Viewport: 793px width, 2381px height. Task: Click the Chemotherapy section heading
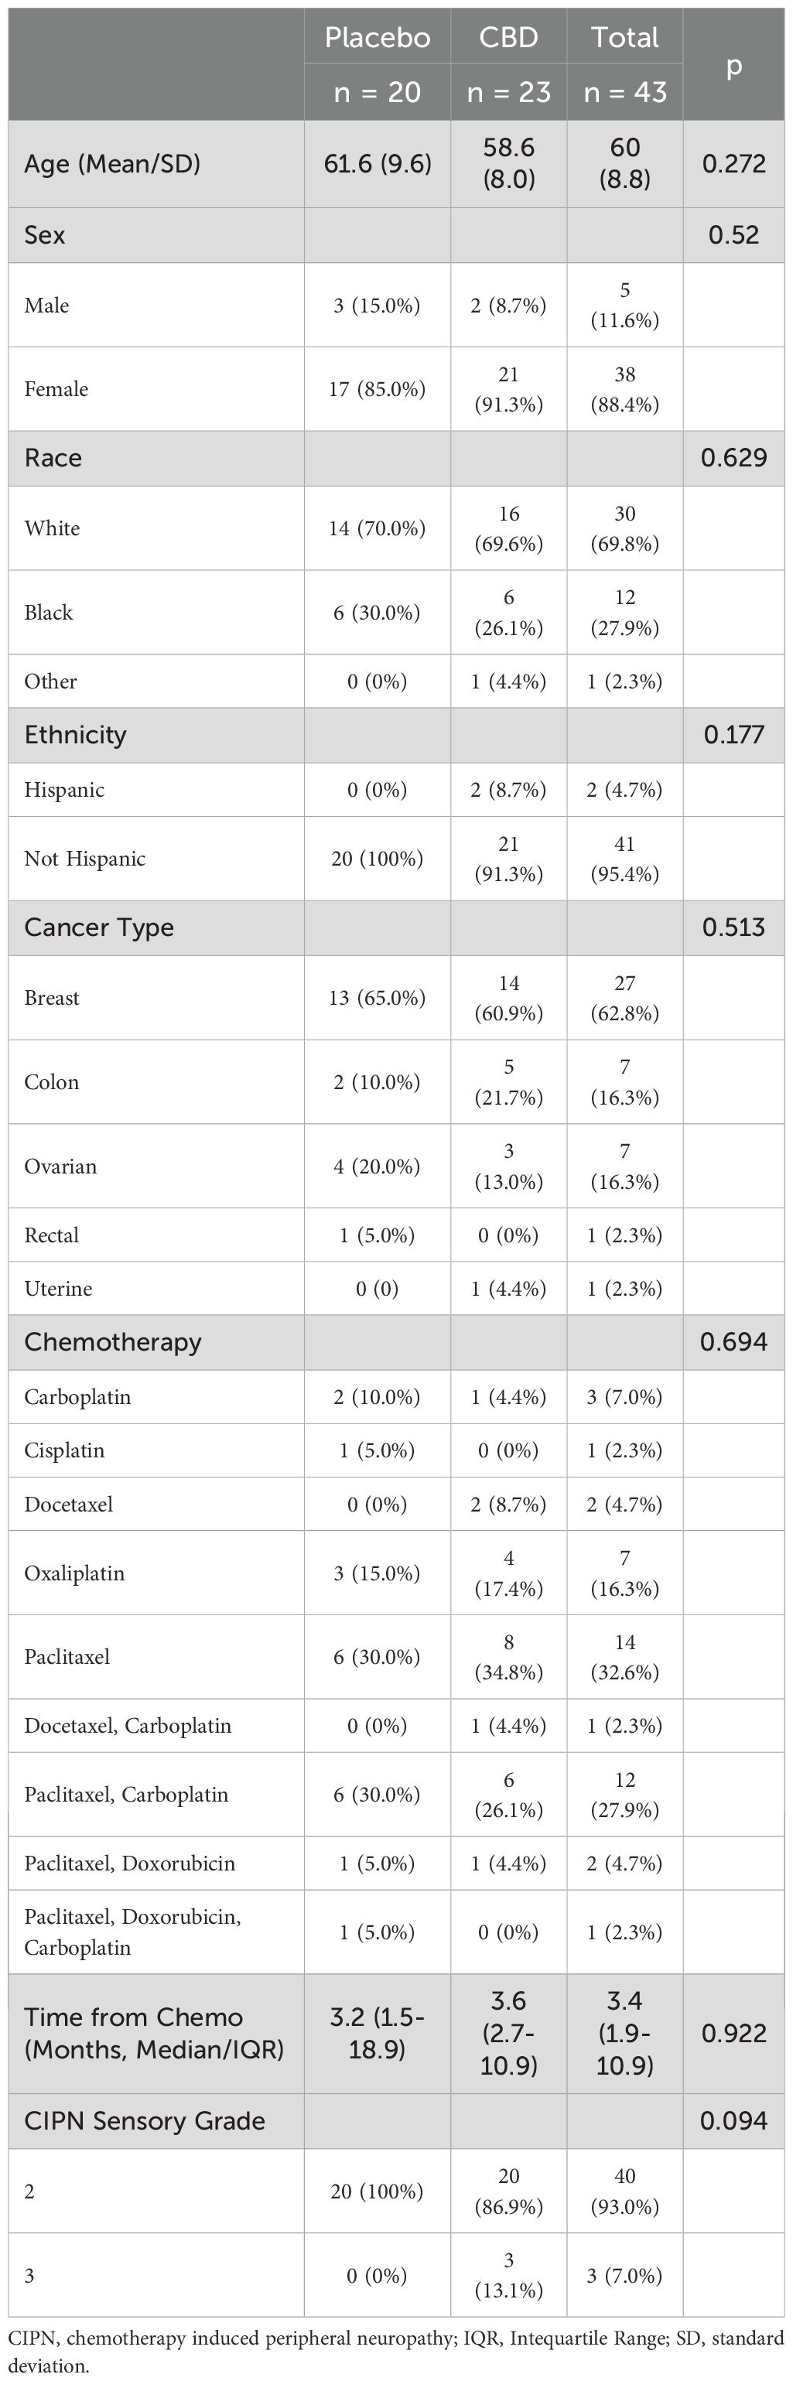(113, 1342)
